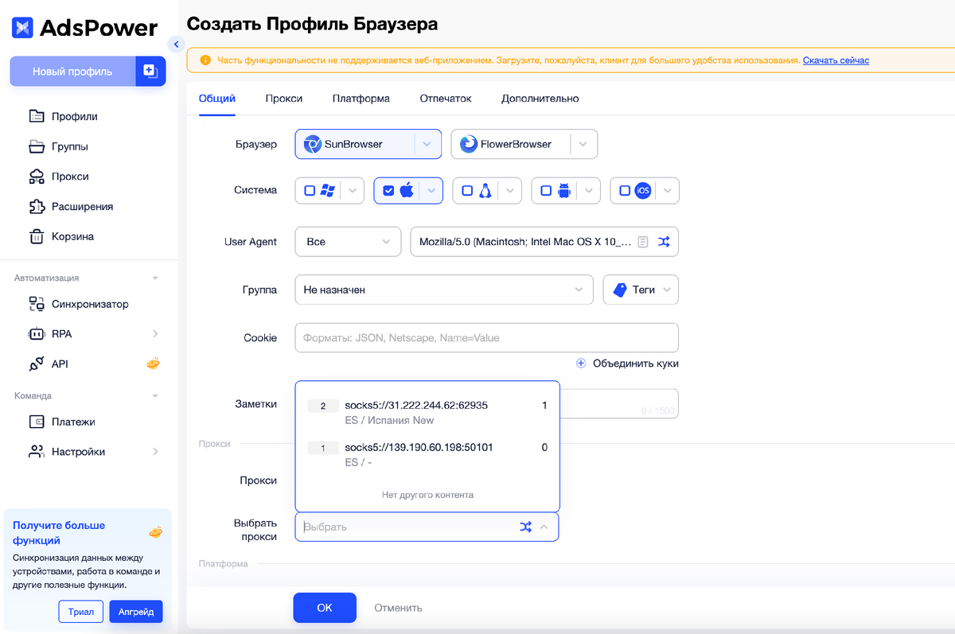Open the Windows version dropdown arrow
Screen dimensions: 955x634
click(353, 191)
